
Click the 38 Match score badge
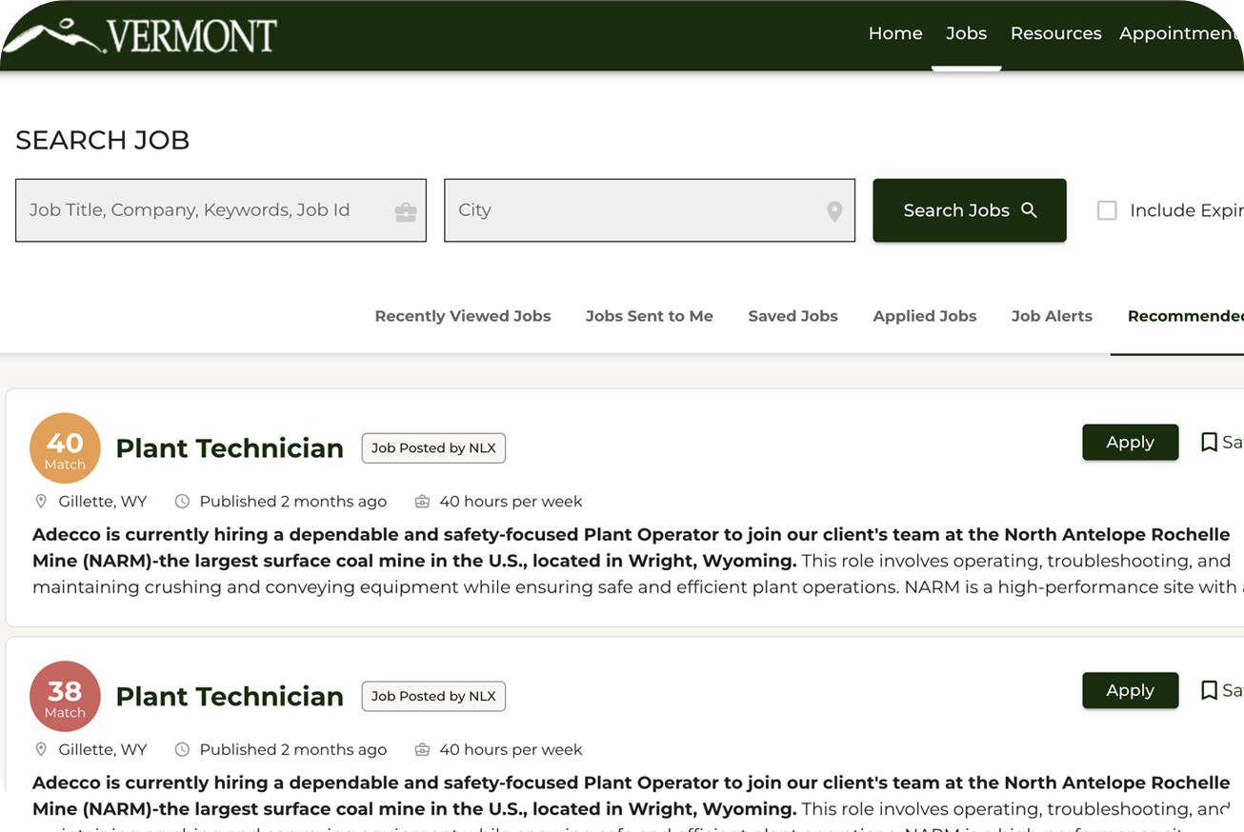(65, 697)
